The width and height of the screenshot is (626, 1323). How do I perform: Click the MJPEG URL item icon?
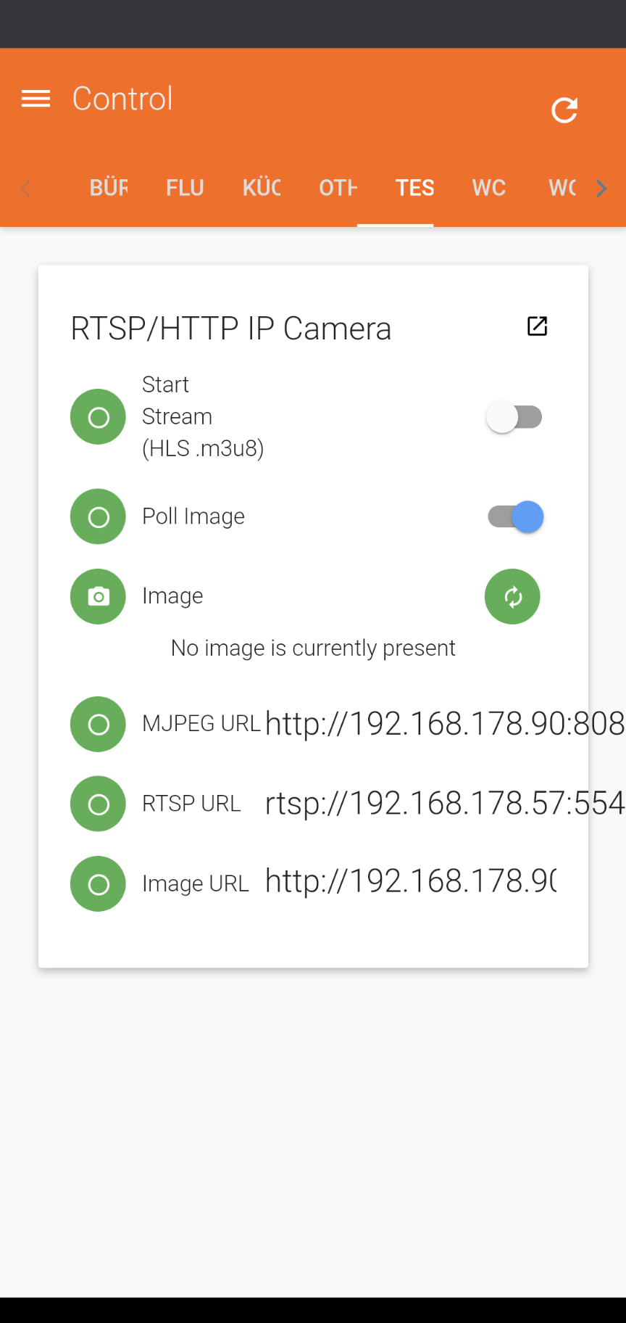(x=99, y=724)
